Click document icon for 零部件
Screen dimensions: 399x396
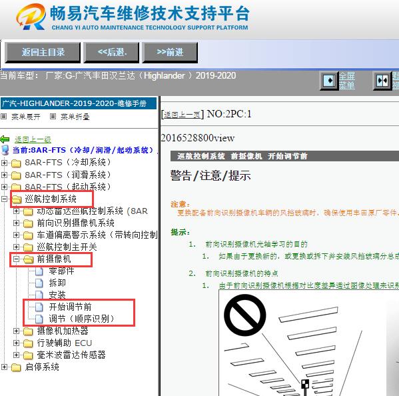tap(39, 271)
